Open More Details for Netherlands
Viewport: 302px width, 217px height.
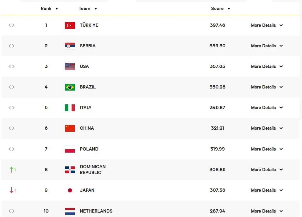point(266,211)
